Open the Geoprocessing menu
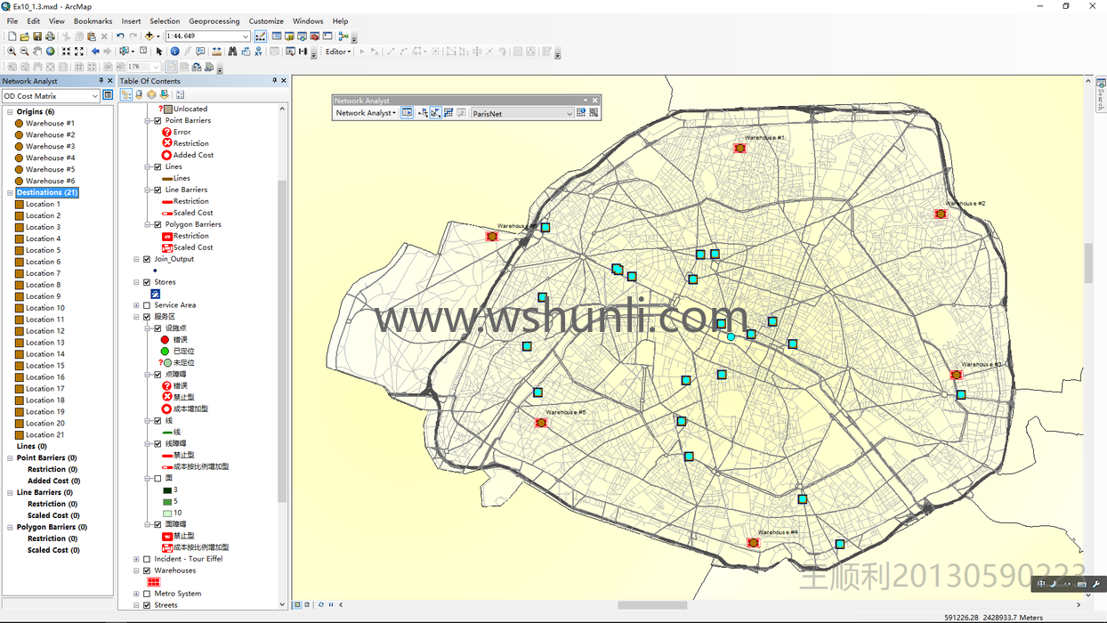The height and width of the screenshot is (623, 1107). click(214, 21)
